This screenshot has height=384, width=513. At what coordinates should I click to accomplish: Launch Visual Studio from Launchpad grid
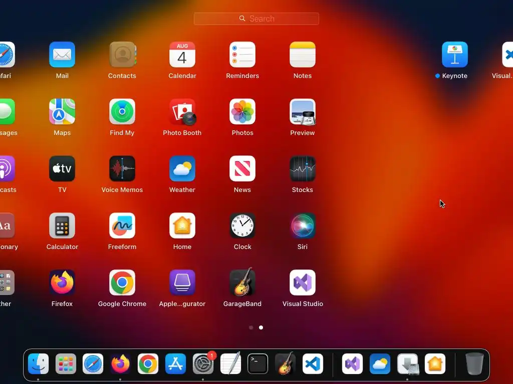pos(303,282)
